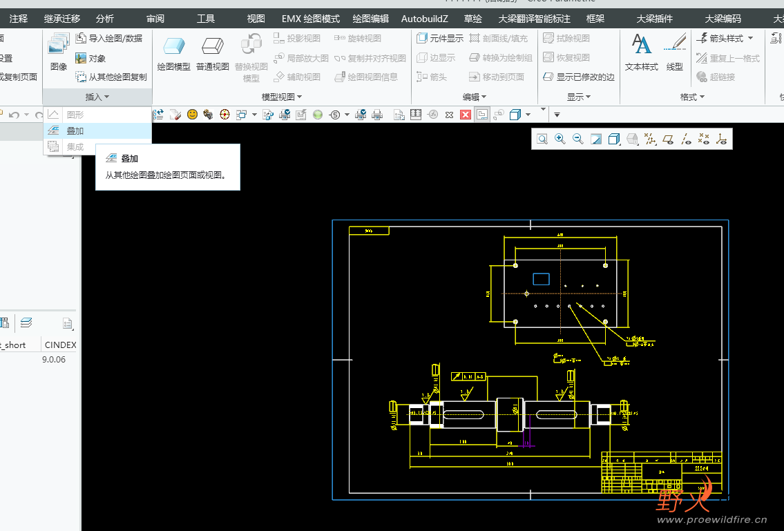
Task: Open the 文本样式 text style tool
Action: point(642,46)
